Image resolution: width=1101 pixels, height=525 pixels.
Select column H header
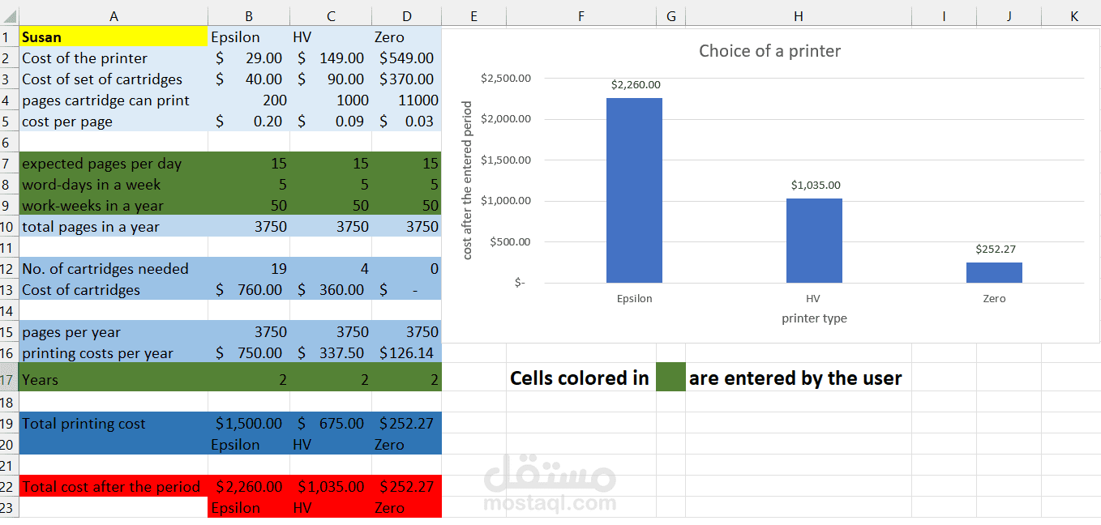798,16
